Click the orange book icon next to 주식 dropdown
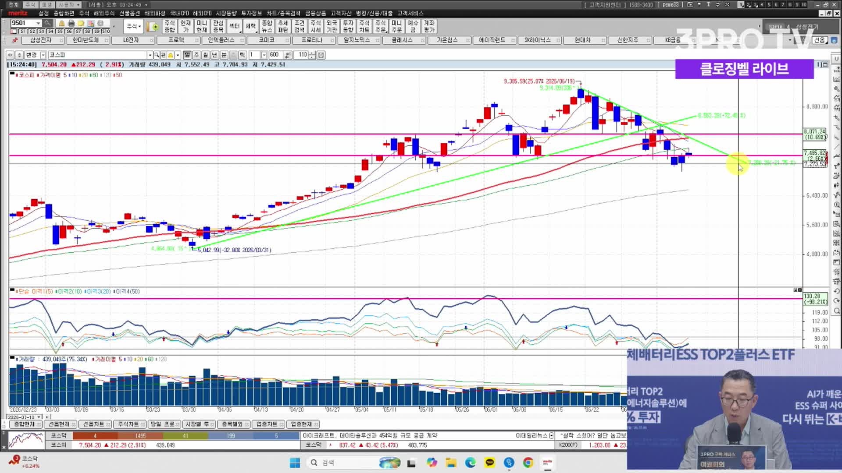 153,27
